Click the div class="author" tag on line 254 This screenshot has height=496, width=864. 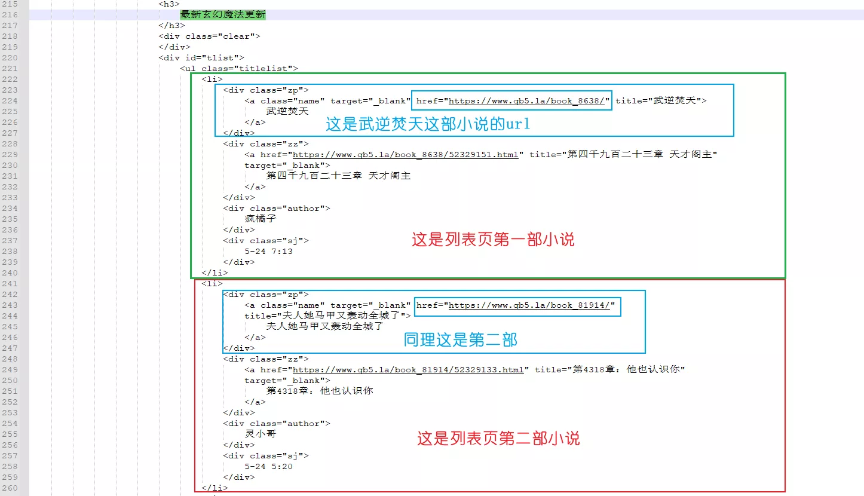pyautogui.click(x=277, y=424)
